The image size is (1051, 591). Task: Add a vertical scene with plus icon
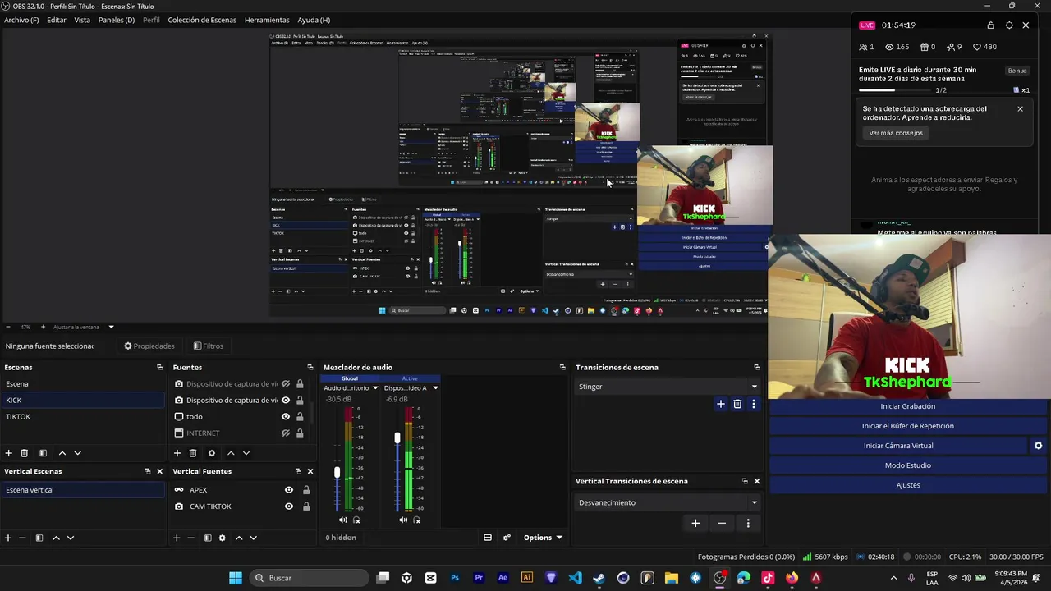click(8, 538)
